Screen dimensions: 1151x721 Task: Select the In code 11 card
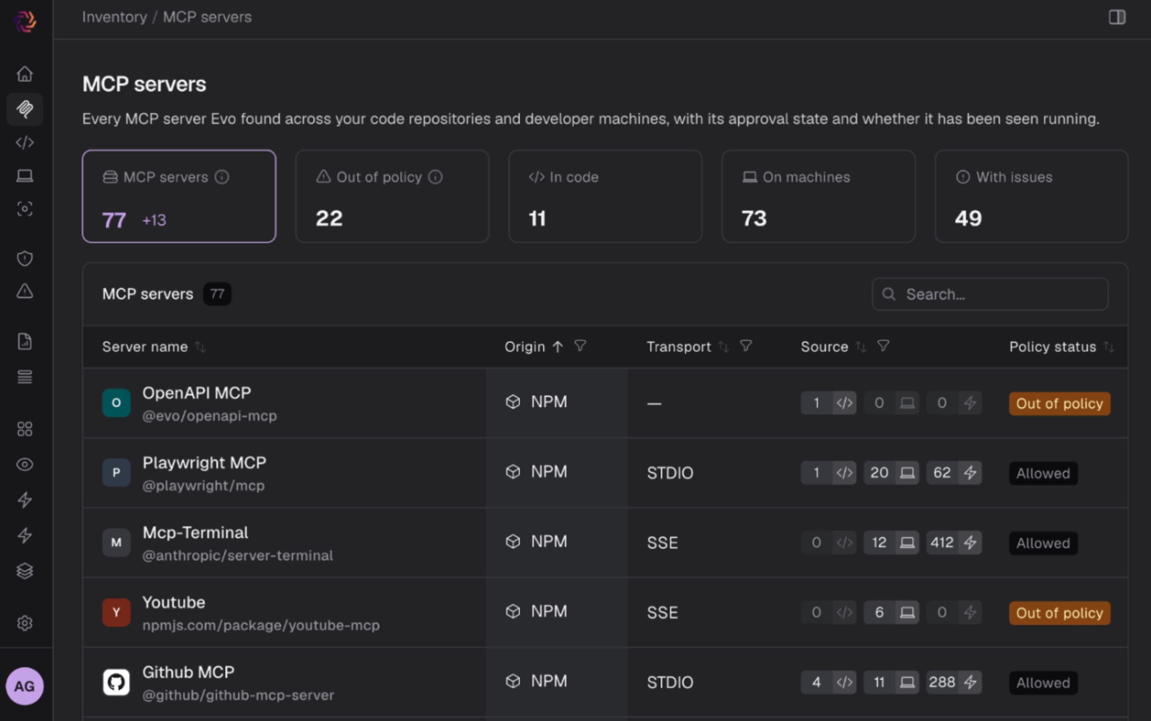point(605,196)
